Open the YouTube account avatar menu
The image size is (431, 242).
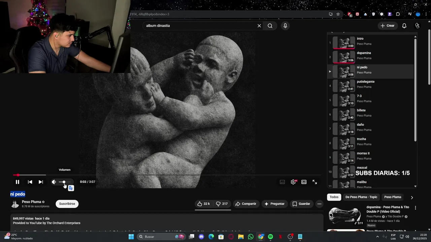(x=418, y=26)
